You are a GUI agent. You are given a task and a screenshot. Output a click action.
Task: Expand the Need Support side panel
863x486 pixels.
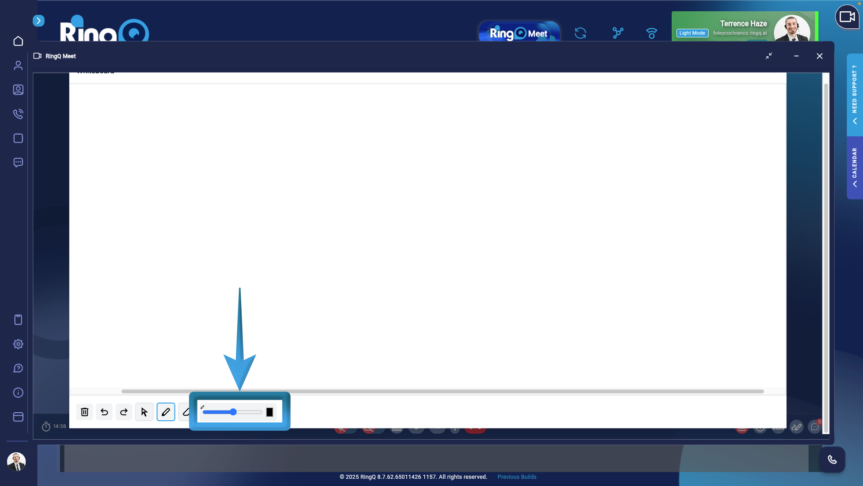point(854,94)
